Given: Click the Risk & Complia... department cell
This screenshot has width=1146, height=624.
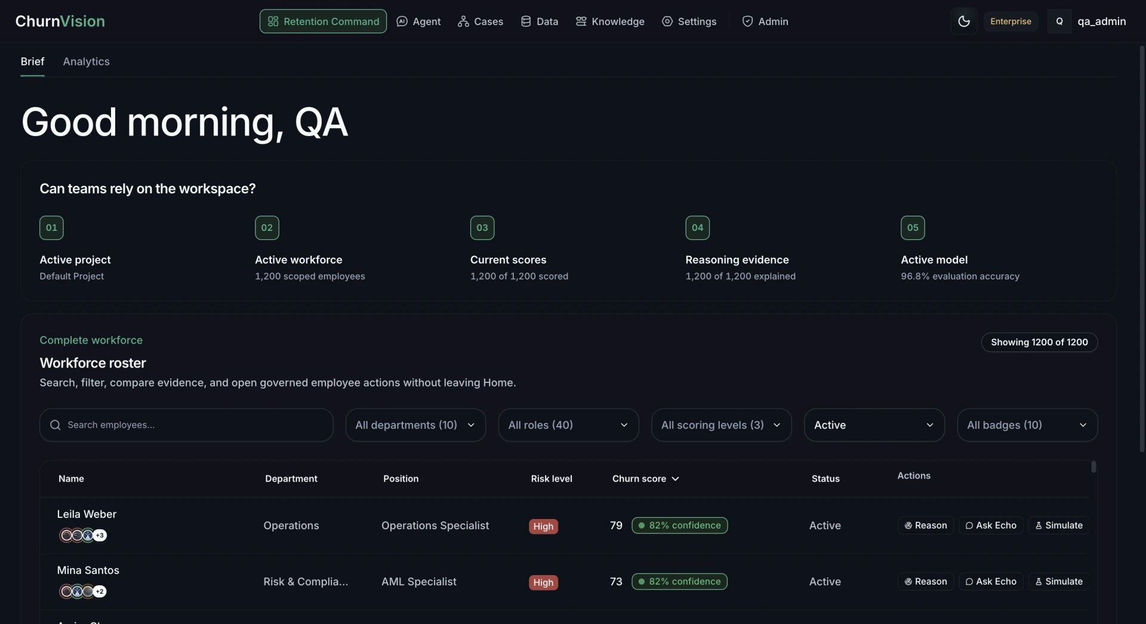Looking at the screenshot, I should (x=306, y=582).
